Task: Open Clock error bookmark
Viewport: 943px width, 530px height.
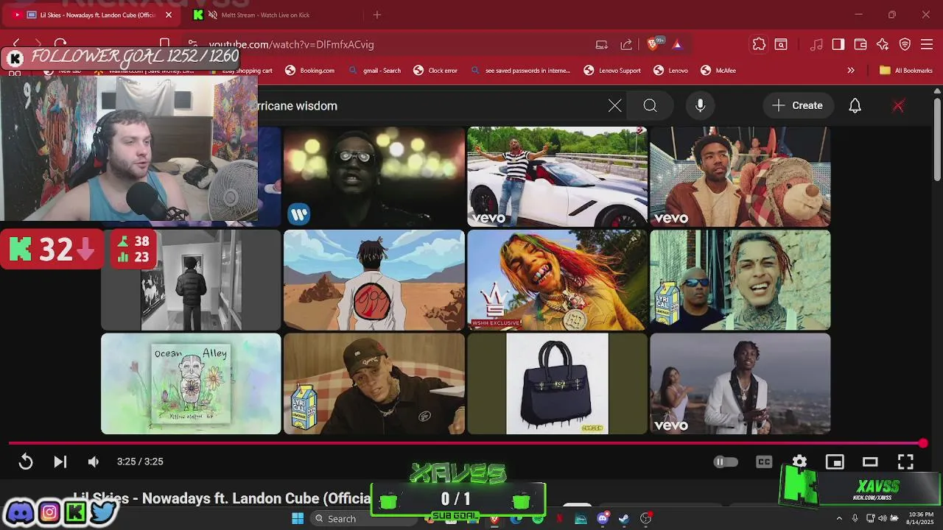Action: pyautogui.click(x=435, y=71)
